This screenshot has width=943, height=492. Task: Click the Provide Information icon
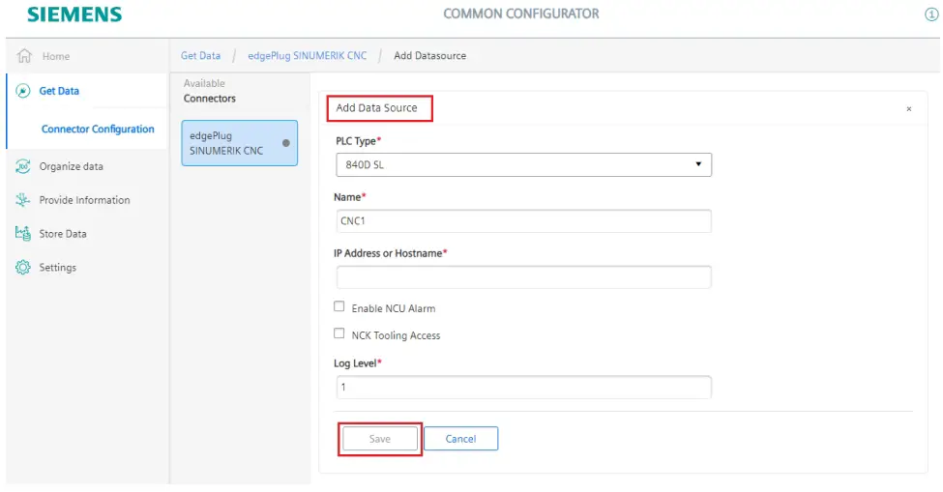click(23, 200)
